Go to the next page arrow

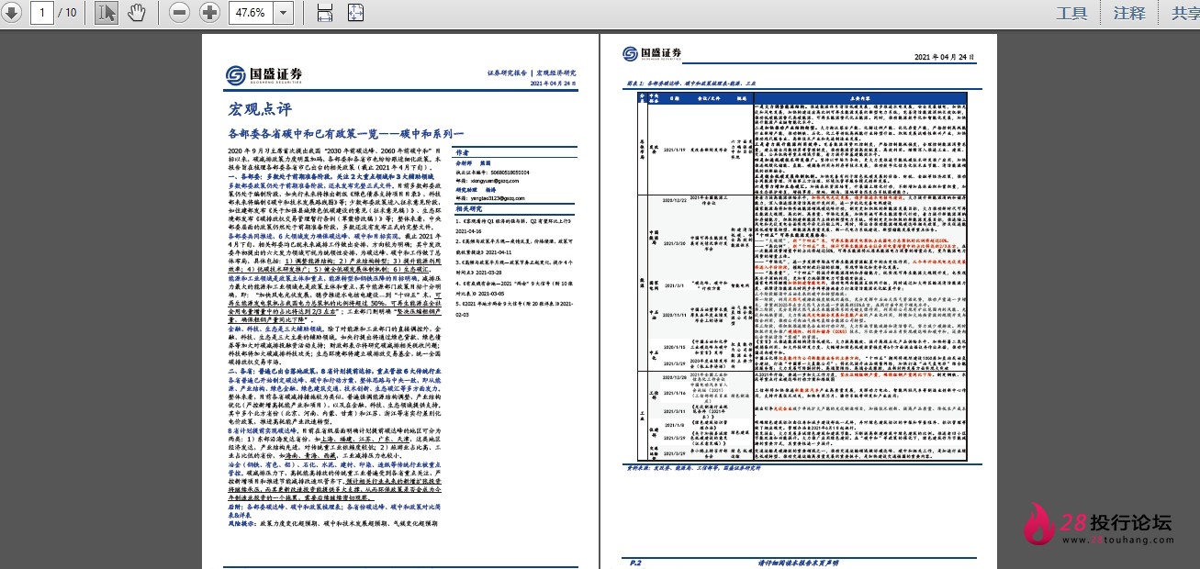coord(13,13)
